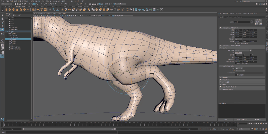Activate the highlighted Move tool in toolbox
Image resolution: width=268 pixels, height=134 pixels.
pos(2,30)
